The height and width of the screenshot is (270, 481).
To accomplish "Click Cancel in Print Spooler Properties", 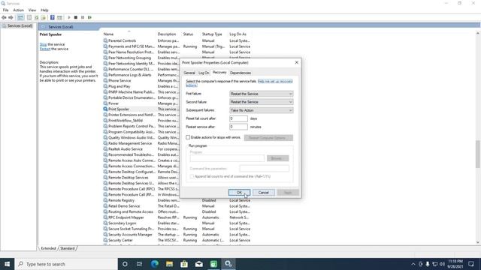I will click(x=264, y=193).
